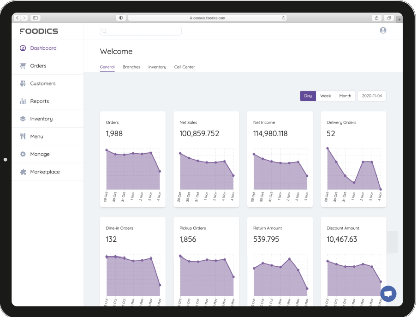Switch the range toggle to Month
This screenshot has height=317, width=417.
click(345, 96)
